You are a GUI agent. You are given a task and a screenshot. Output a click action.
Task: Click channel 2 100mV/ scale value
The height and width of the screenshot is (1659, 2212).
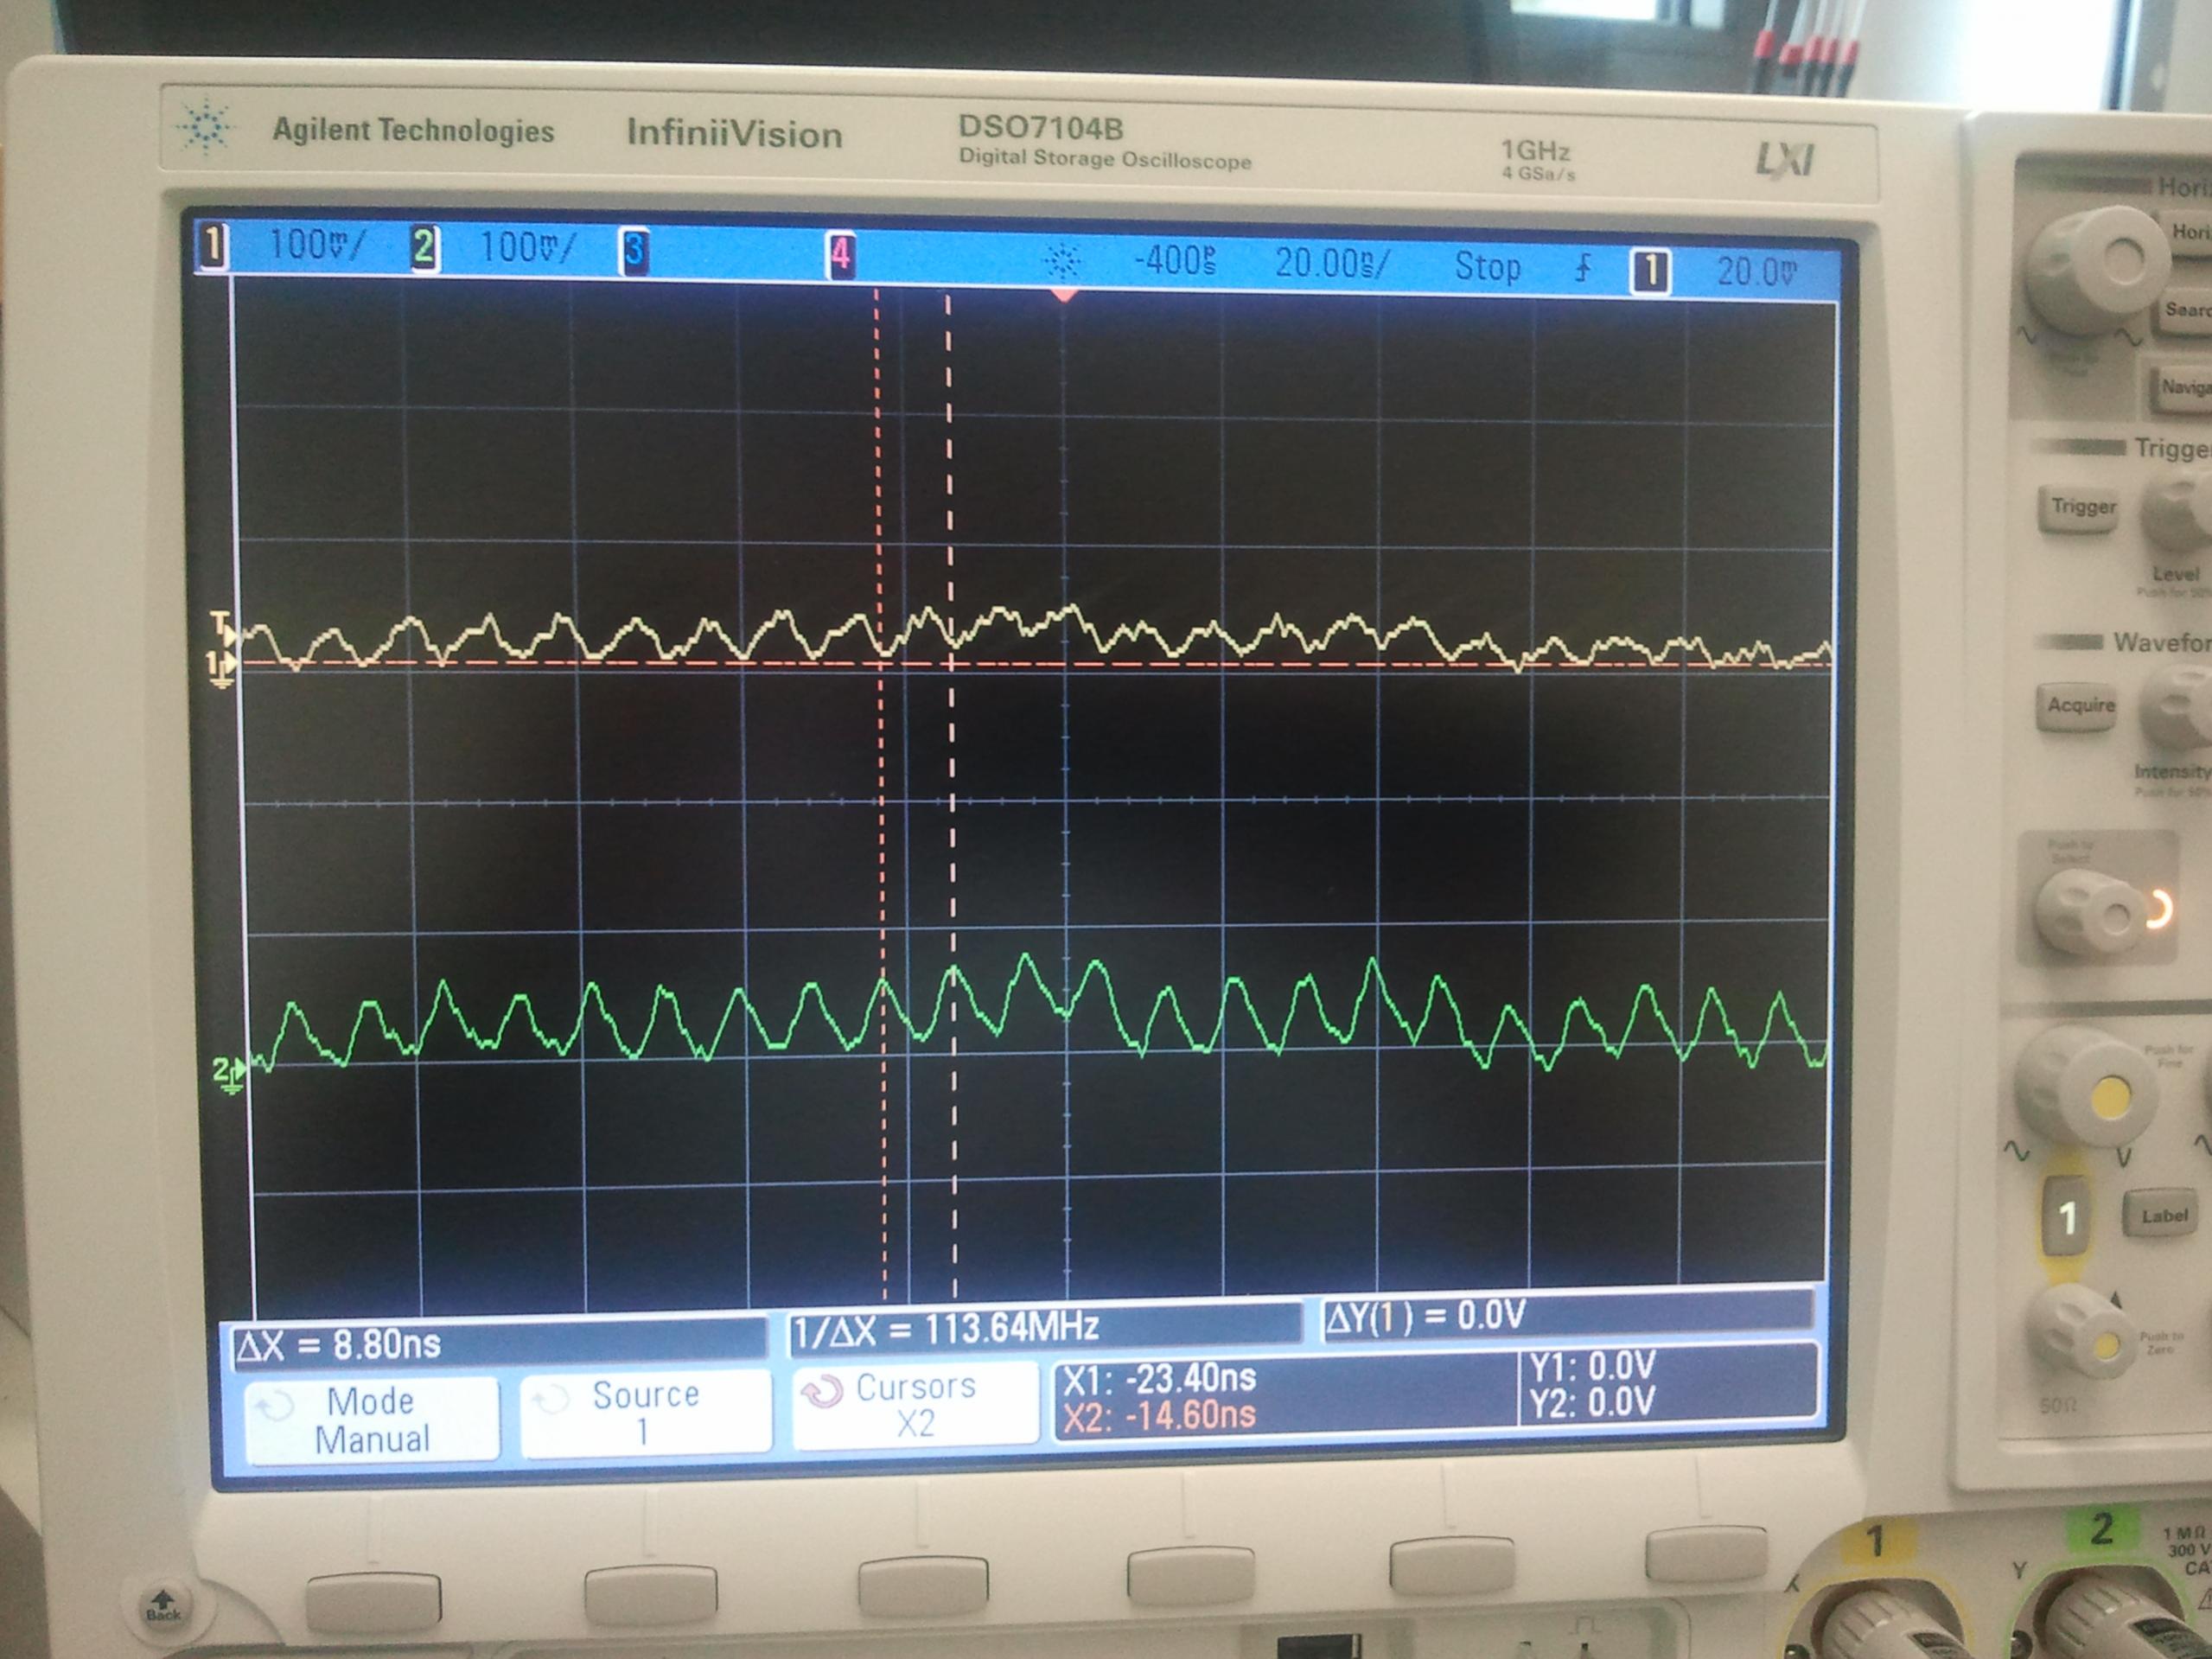[x=527, y=248]
